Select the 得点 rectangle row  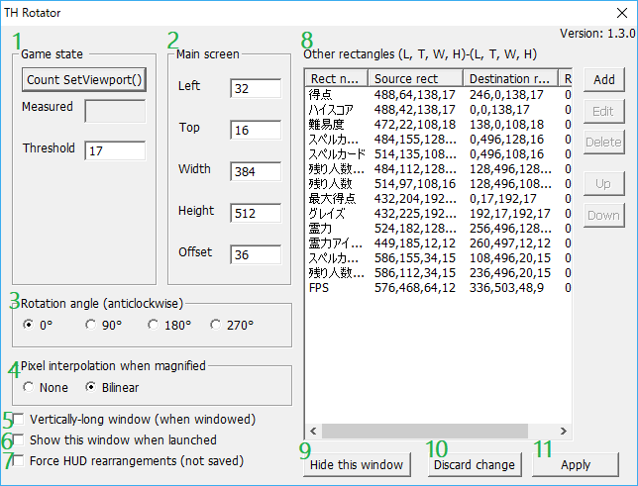click(x=439, y=95)
